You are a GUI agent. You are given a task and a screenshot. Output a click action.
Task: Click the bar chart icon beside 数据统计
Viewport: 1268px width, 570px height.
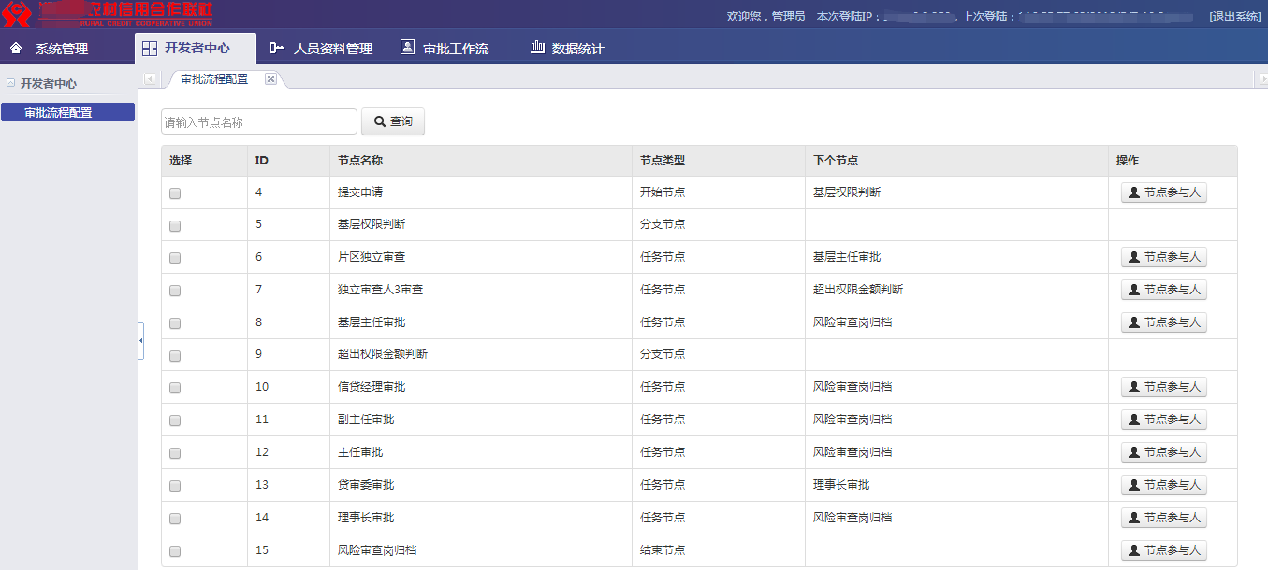tap(537, 48)
